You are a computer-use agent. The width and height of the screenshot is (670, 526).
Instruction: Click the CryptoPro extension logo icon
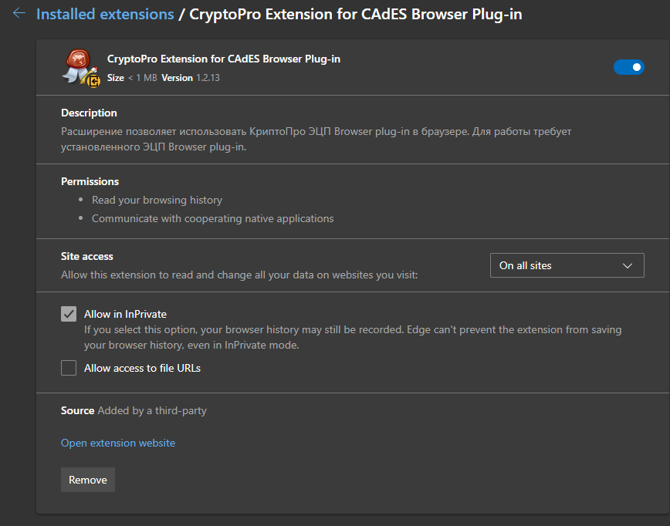[80, 67]
